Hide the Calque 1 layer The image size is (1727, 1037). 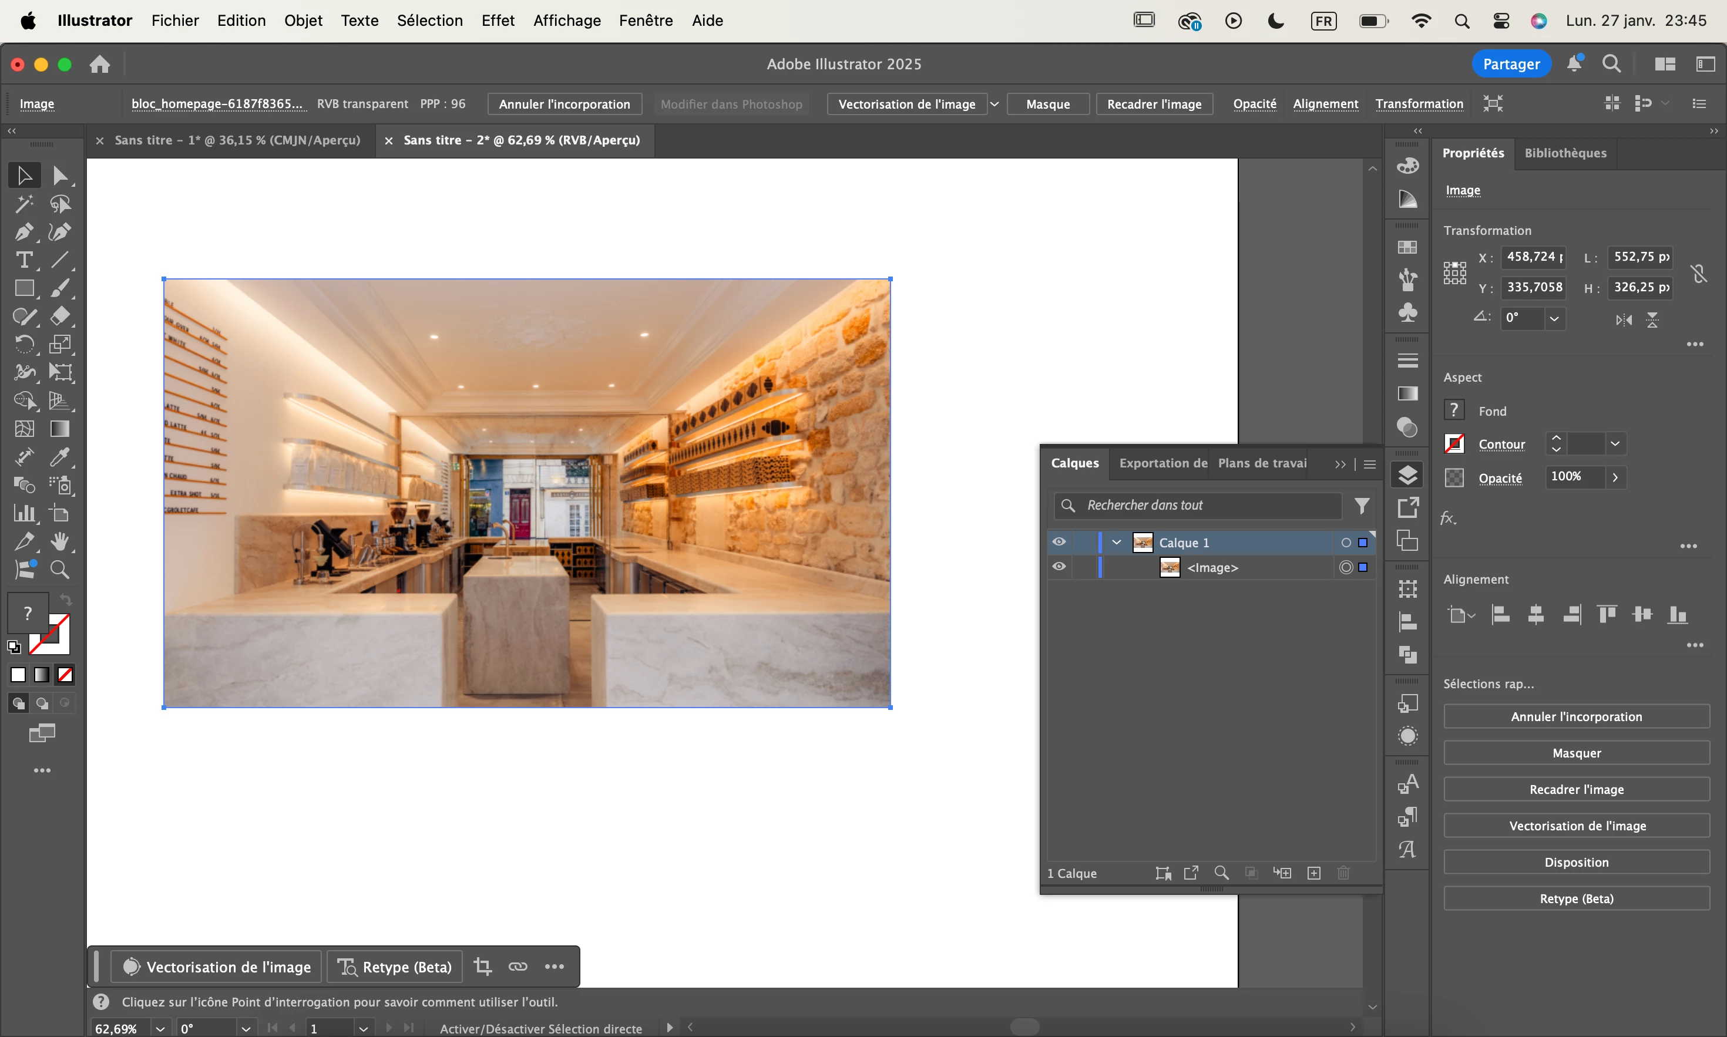pyautogui.click(x=1060, y=542)
